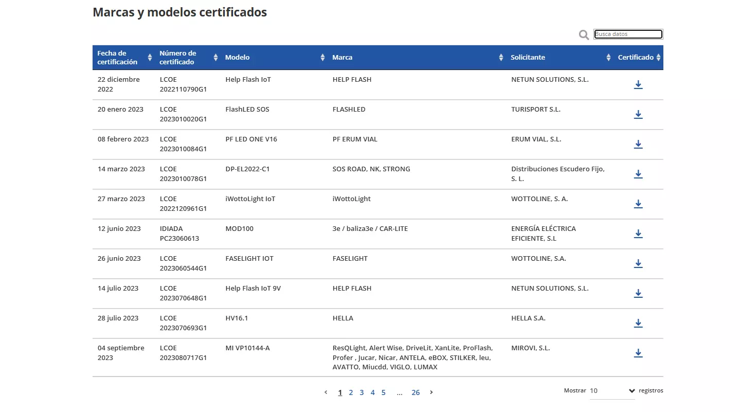This screenshot has height=412, width=740.
Task: Download iWottoLight IoT certificate file
Action: click(638, 204)
